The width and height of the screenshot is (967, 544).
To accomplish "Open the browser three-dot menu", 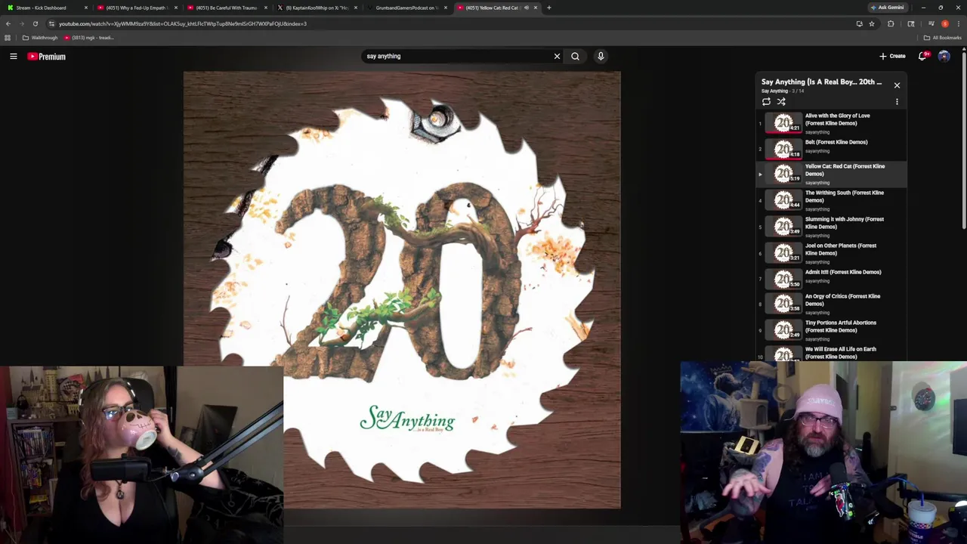I will click(958, 23).
